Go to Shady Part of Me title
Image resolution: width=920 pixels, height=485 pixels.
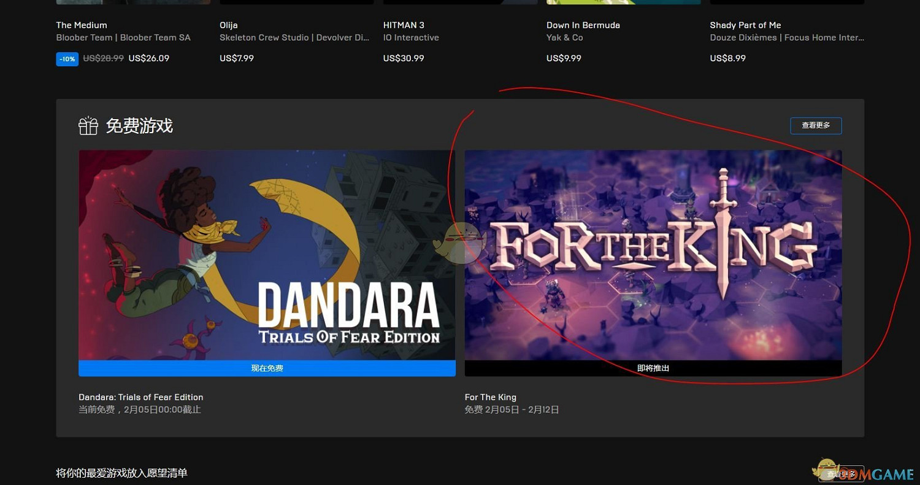click(745, 25)
